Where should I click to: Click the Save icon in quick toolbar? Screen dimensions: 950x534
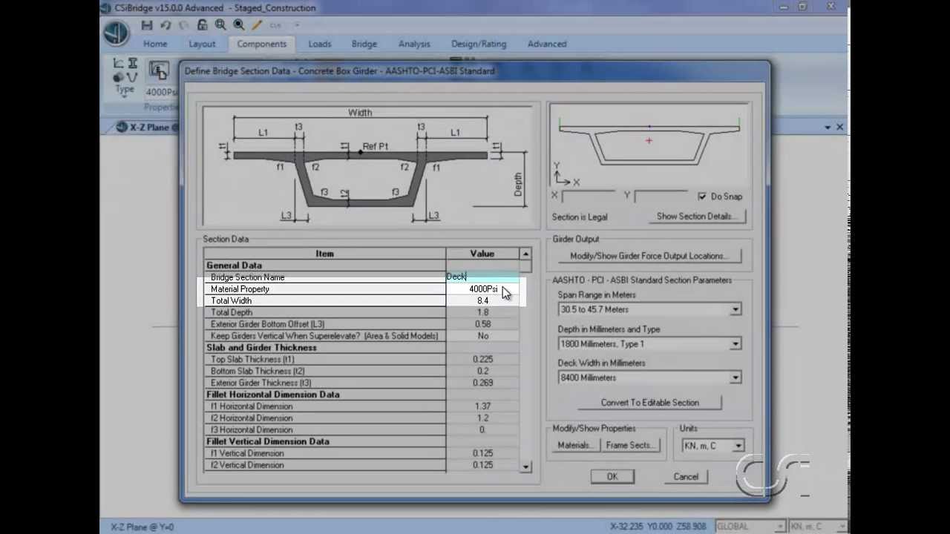tap(147, 24)
